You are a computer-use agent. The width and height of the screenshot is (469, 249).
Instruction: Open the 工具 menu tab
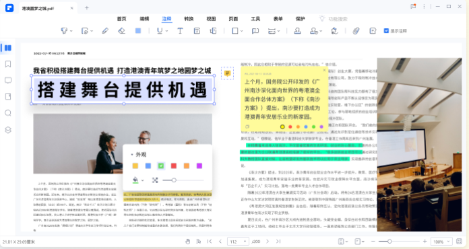coord(255,19)
